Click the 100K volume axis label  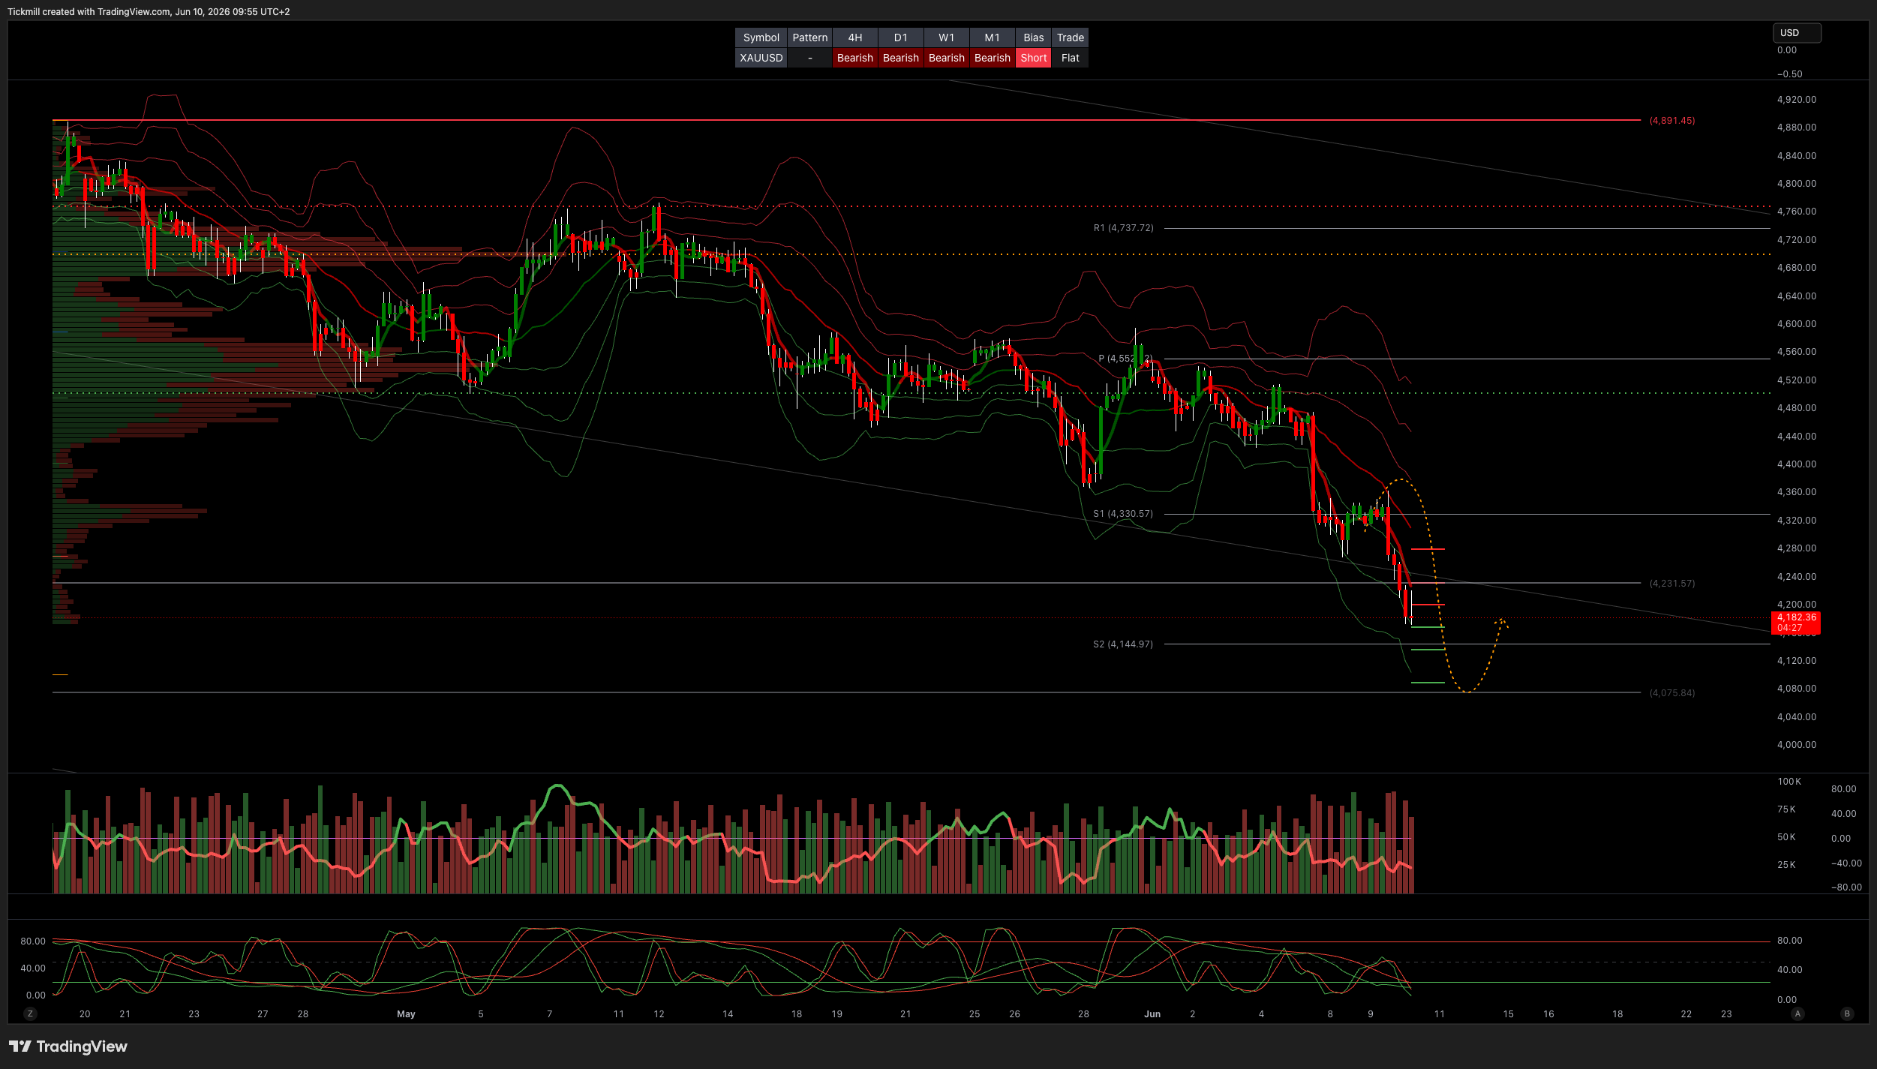1788,781
